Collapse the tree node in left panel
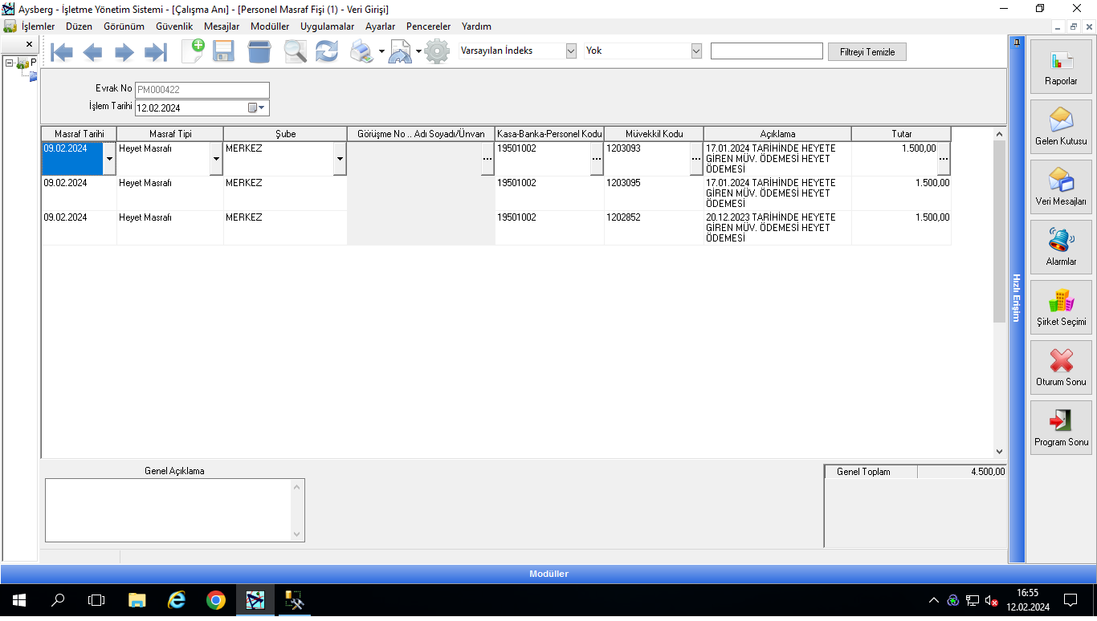 (9, 63)
